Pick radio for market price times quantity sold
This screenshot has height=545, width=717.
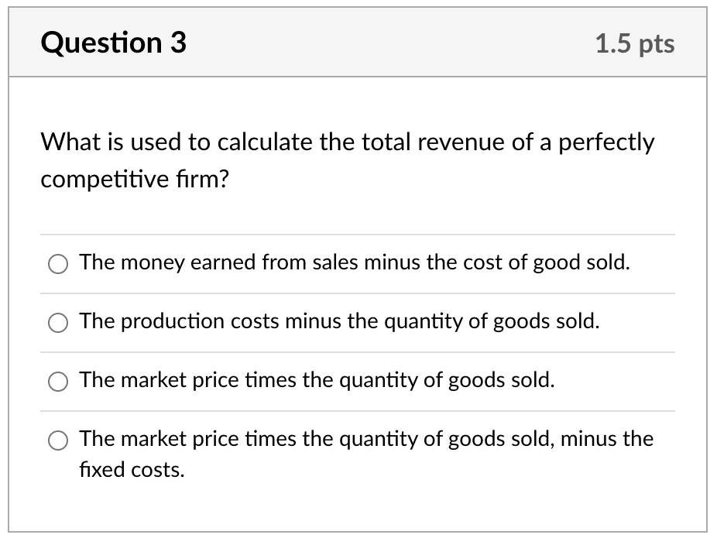click(58, 382)
